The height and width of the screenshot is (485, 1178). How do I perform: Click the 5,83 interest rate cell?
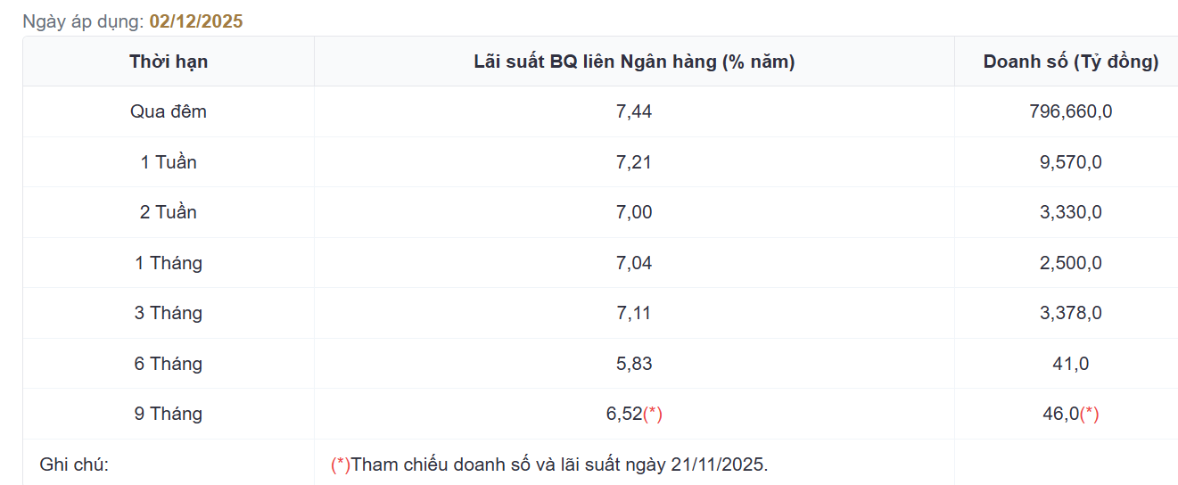coord(634,364)
